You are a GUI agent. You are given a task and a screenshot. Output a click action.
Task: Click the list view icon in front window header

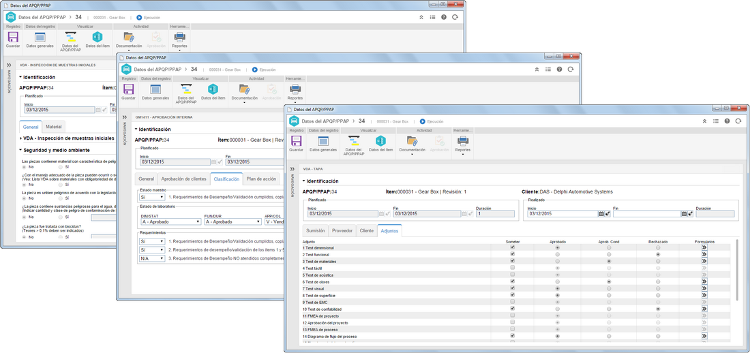coord(715,121)
